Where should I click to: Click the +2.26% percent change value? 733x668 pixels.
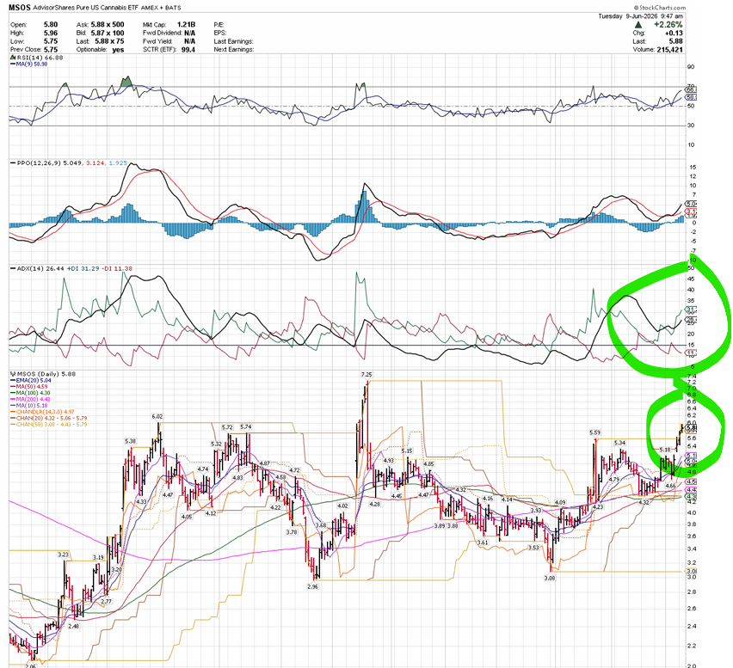(x=668, y=25)
